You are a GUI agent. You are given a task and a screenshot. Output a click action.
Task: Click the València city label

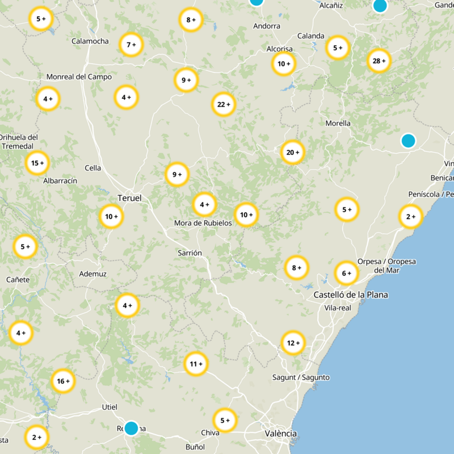280,434
